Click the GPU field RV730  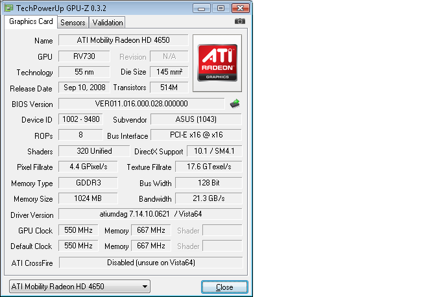[84, 56]
